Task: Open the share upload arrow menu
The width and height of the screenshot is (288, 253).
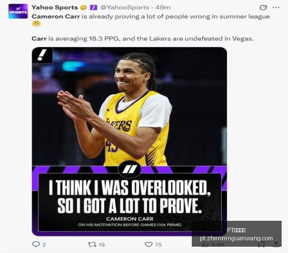Action: [x=276, y=244]
